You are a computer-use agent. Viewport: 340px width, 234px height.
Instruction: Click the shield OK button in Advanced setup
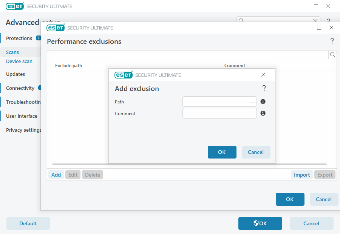[x=260, y=223]
